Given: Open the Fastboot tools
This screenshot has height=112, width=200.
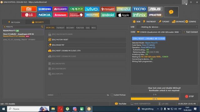Looking at the screenshot, I should point(149,21).
